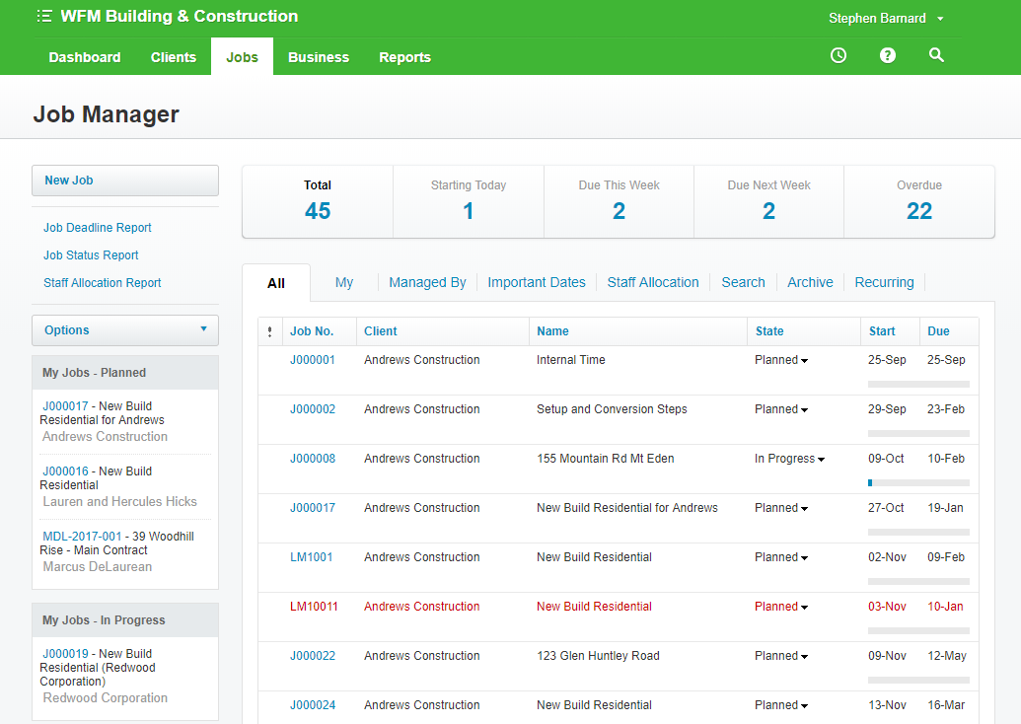Open the Search tab in job list
This screenshot has width=1021, height=724.
pyautogui.click(x=743, y=282)
